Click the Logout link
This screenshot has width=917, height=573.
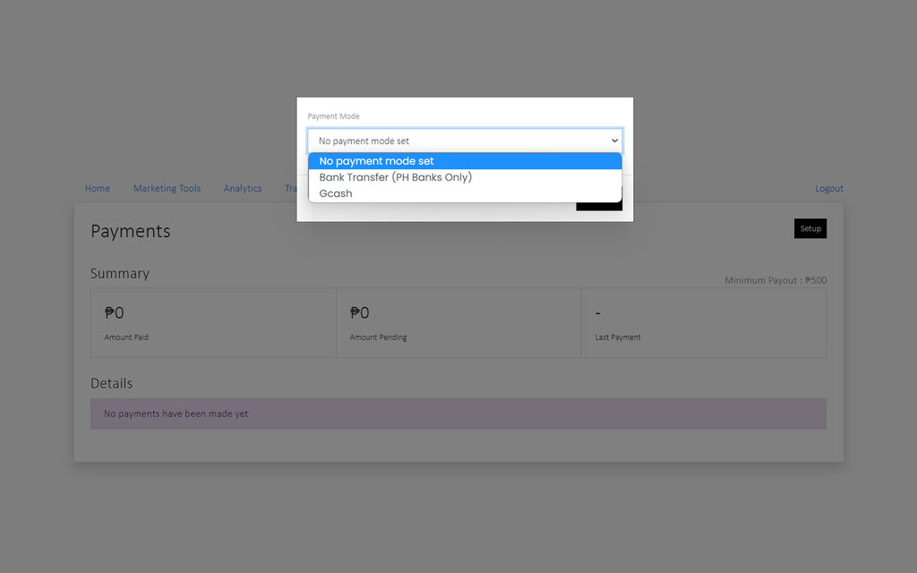point(828,188)
